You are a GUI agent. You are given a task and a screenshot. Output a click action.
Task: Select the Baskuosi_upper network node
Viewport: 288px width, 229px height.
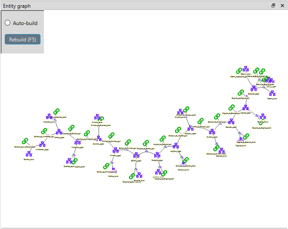click(231, 121)
